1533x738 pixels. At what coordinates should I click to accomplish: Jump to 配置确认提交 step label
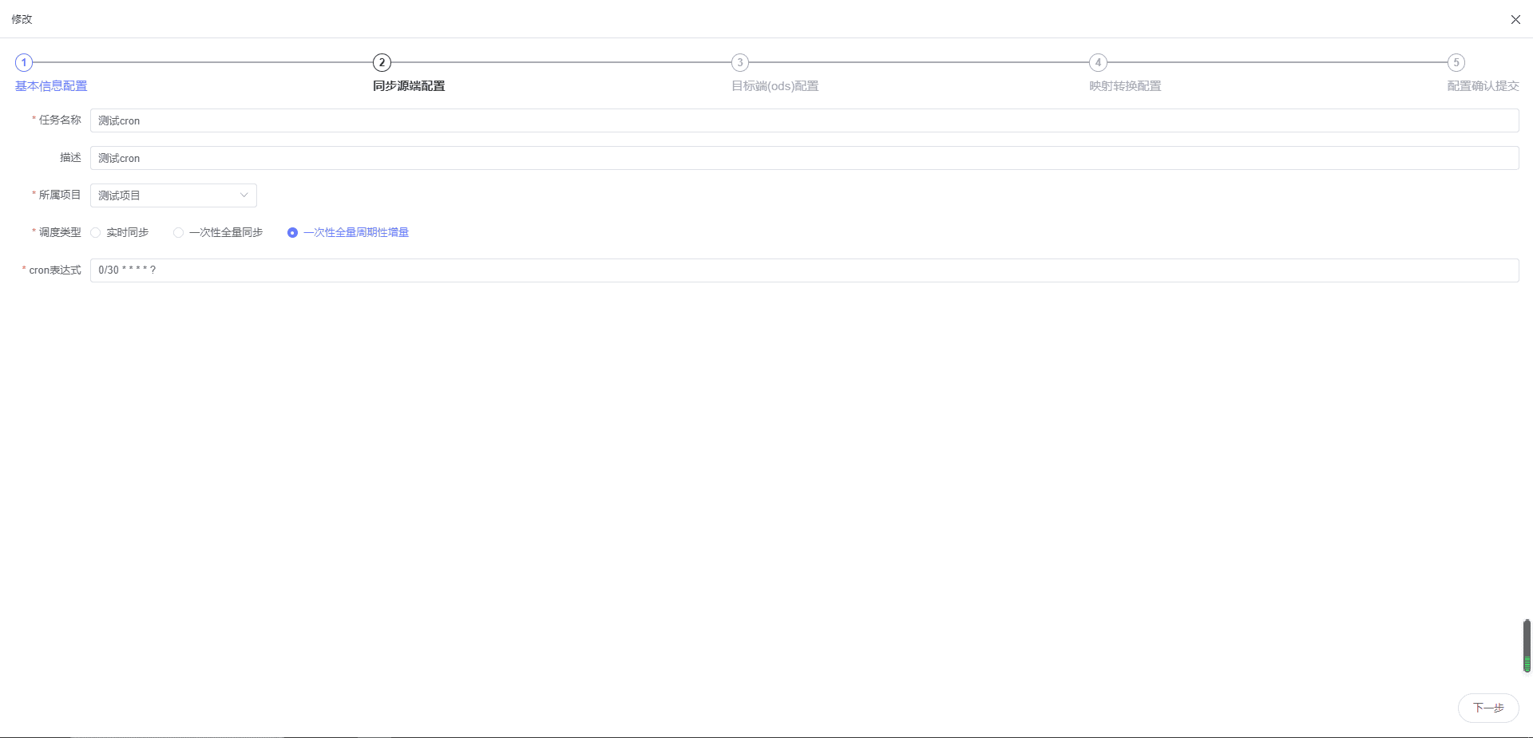1483,86
